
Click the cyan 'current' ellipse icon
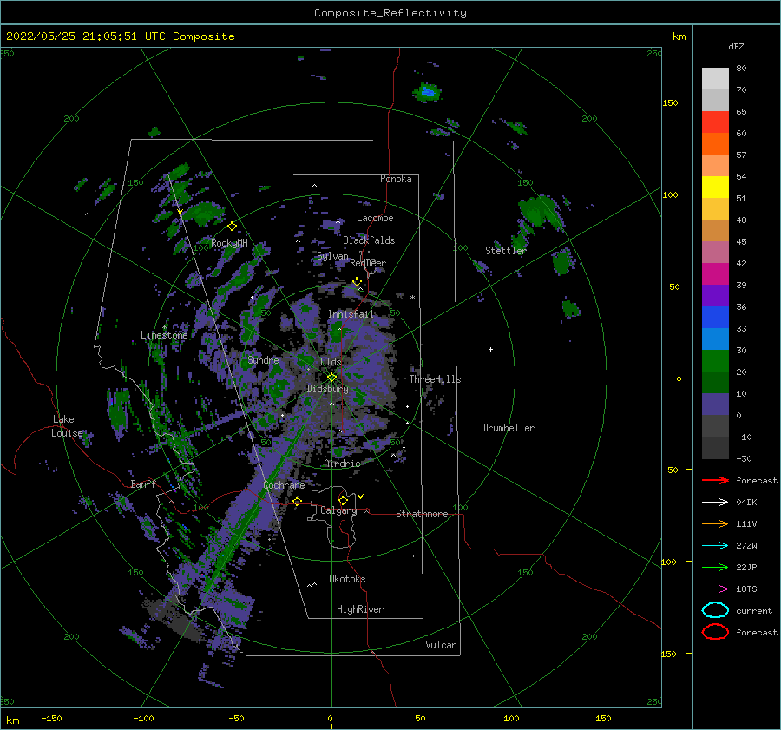pos(715,610)
